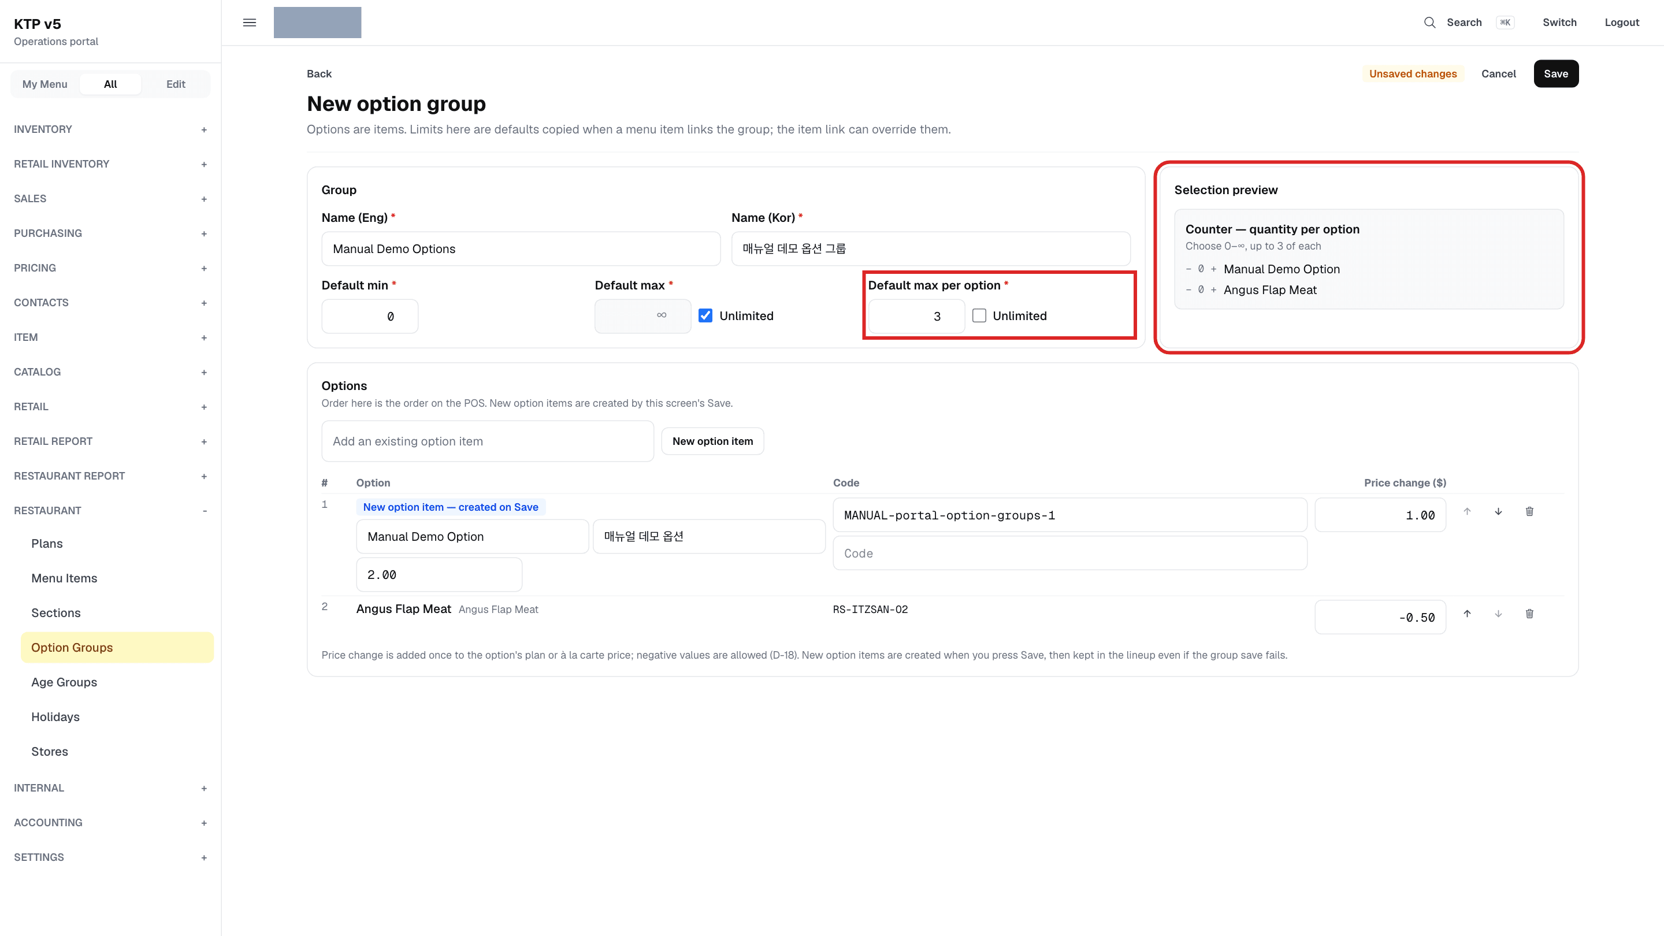The width and height of the screenshot is (1664, 936).
Task: Edit price change field showing 1.00
Action: [x=1380, y=515]
